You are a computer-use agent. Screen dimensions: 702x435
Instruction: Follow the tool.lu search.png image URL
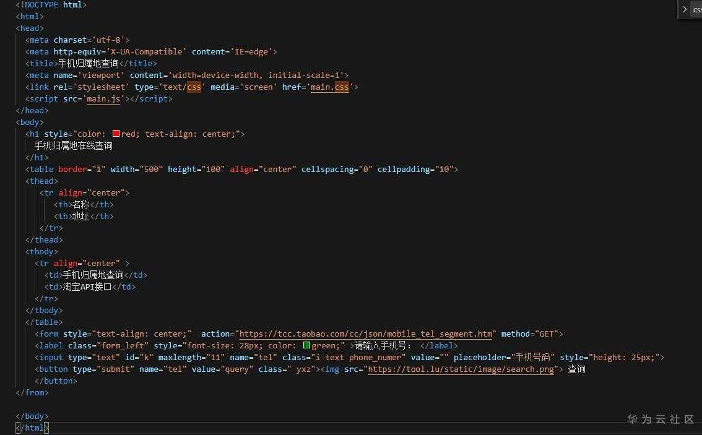point(461,369)
